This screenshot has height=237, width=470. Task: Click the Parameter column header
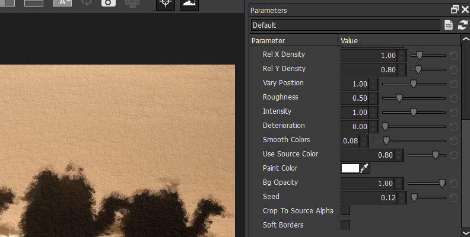coord(293,41)
